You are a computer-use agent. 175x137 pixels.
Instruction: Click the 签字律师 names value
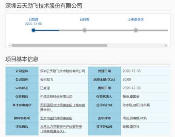click(x=135, y=118)
